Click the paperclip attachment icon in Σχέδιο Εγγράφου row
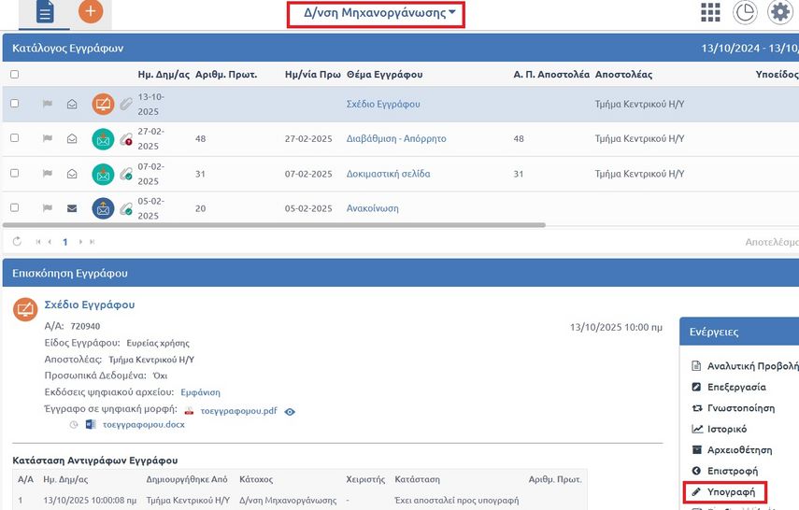The image size is (799, 510). click(124, 105)
